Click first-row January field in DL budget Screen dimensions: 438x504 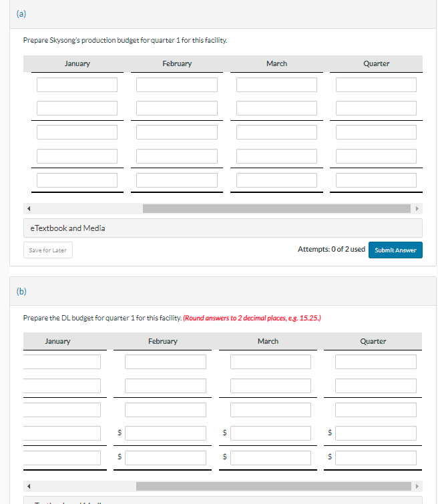point(61,362)
